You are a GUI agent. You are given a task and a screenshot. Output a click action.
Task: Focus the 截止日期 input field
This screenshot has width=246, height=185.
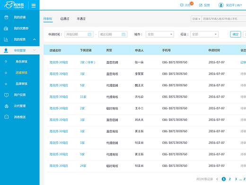113,34
